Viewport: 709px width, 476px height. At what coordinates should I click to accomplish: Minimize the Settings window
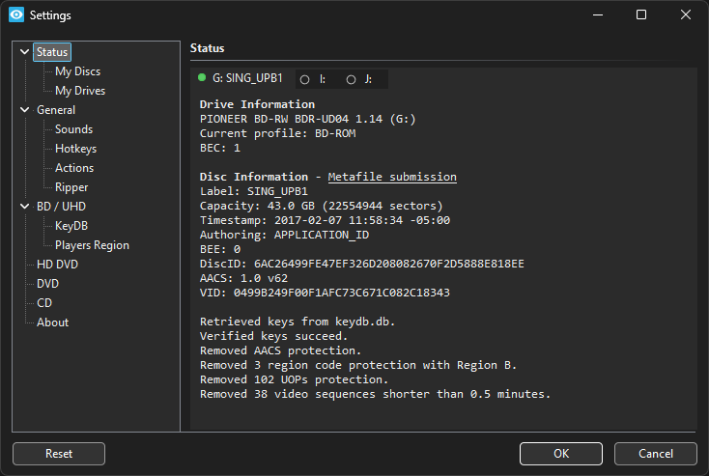(598, 14)
